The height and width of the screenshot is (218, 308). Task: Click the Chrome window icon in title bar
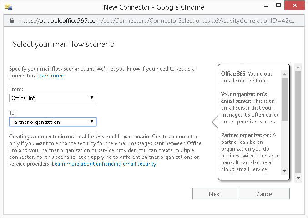(x=8, y=7)
